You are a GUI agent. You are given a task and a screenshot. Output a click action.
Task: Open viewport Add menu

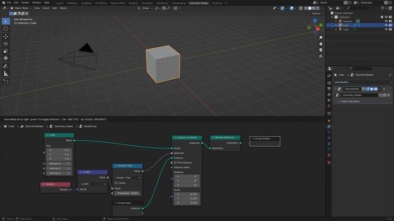pyautogui.click(x=55, y=8)
